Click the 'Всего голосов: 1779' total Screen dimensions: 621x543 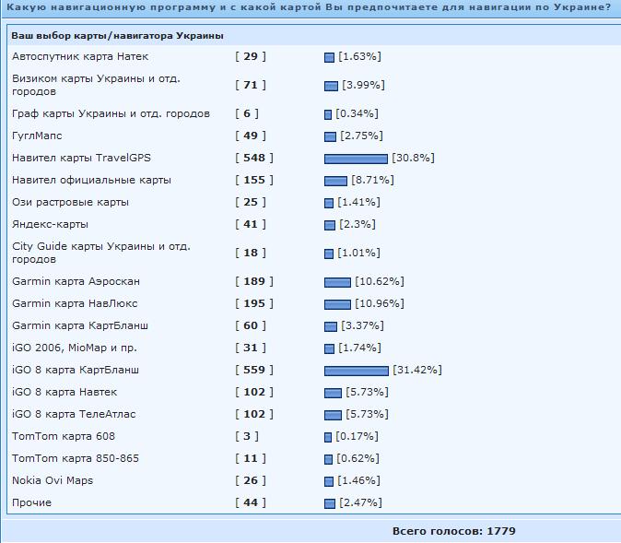[453, 531]
